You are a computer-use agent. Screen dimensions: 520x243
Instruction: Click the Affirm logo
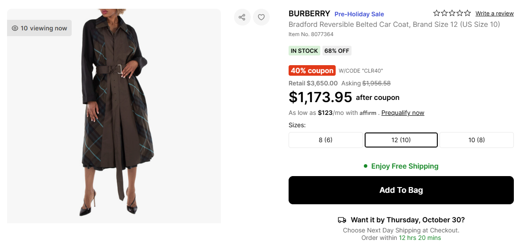pyautogui.click(x=368, y=113)
